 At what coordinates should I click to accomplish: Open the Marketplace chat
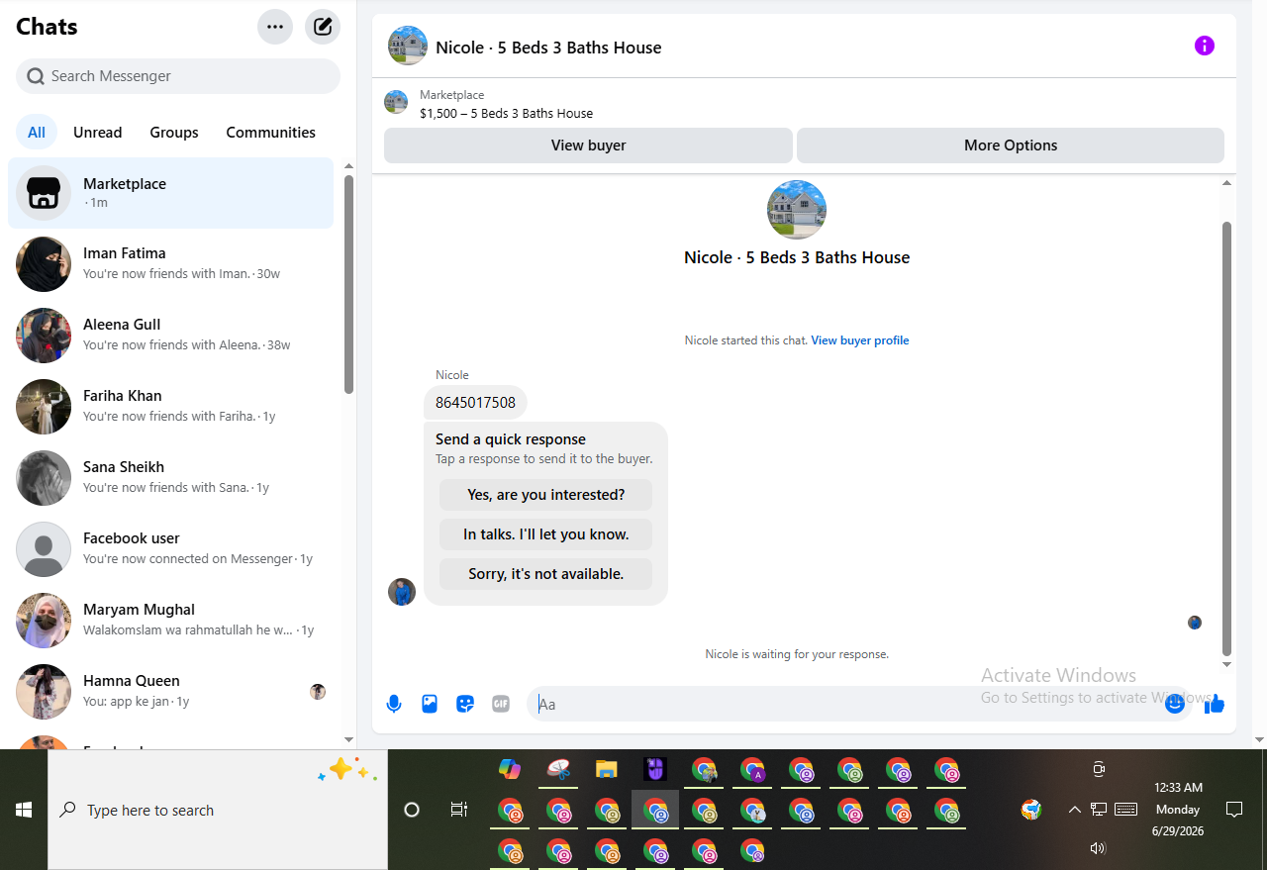[171, 193]
